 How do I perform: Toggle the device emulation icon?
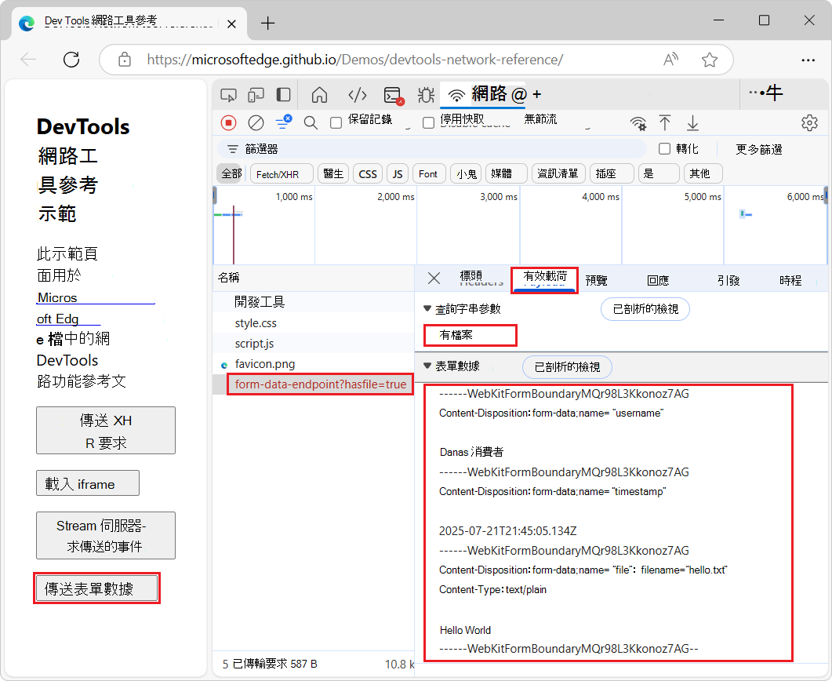tap(255, 94)
